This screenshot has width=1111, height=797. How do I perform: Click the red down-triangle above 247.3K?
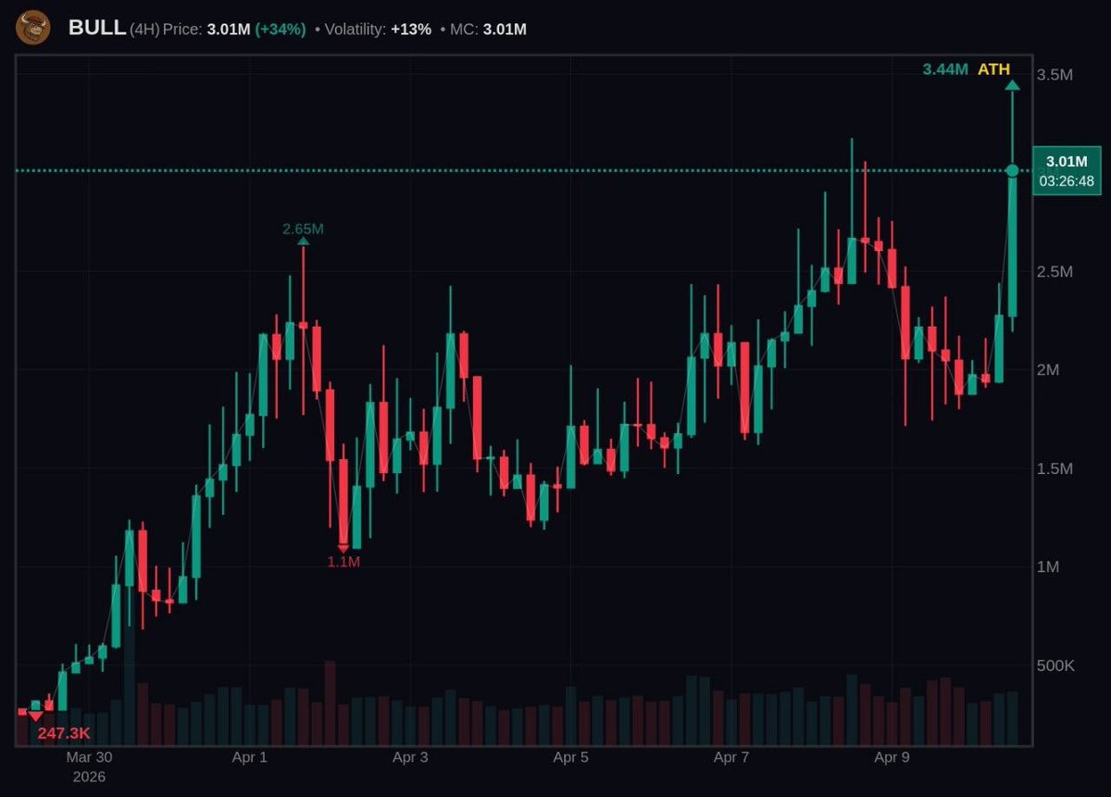35,715
